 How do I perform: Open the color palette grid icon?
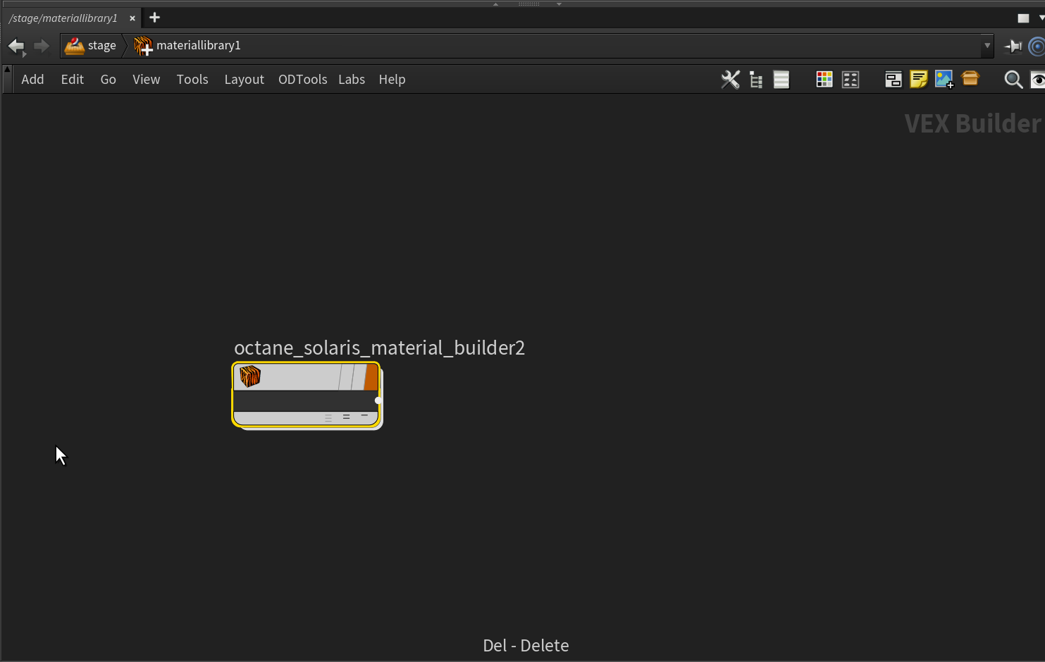point(824,80)
